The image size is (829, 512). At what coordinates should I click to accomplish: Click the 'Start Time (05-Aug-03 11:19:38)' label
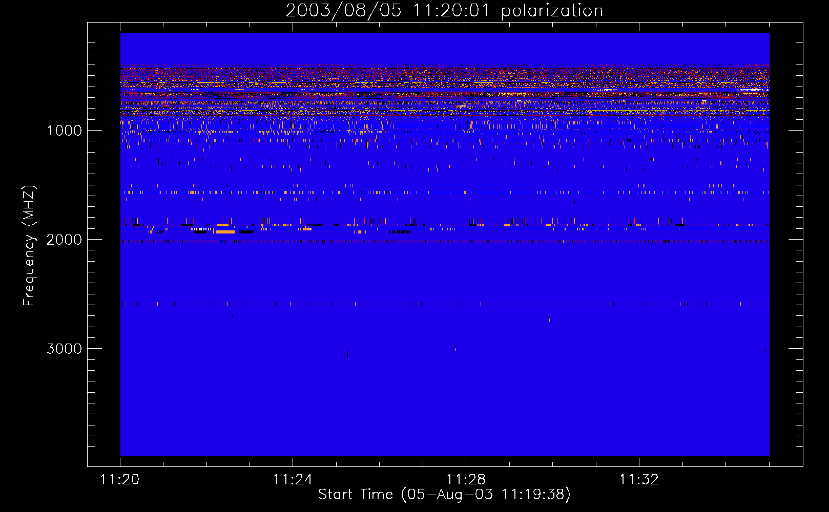coord(444,495)
